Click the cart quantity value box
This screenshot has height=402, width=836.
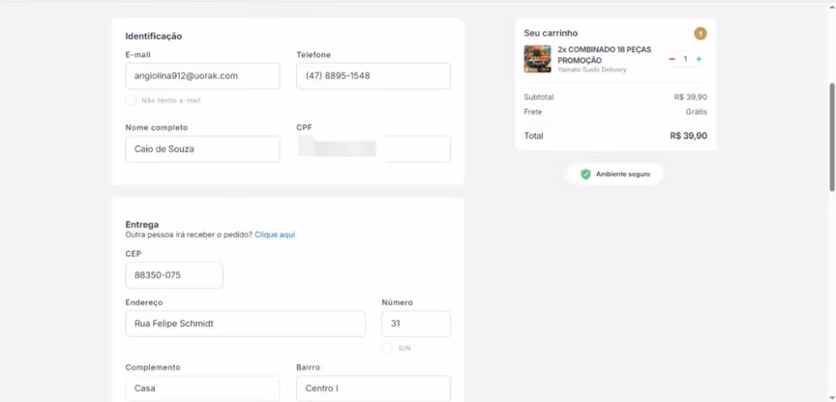click(x=685, y=59)
